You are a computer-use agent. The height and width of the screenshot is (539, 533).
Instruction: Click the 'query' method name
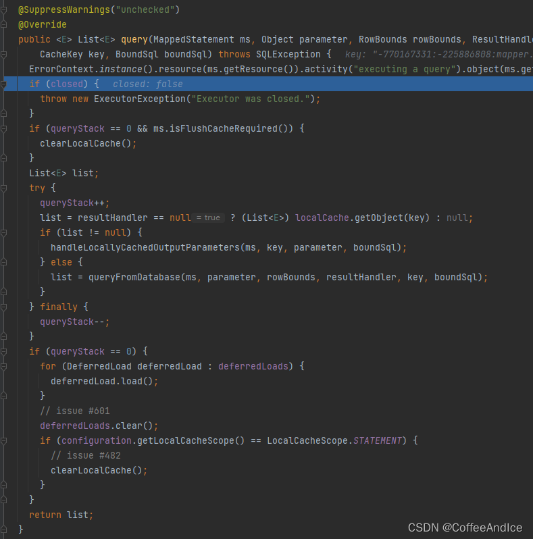click(134, 40)
